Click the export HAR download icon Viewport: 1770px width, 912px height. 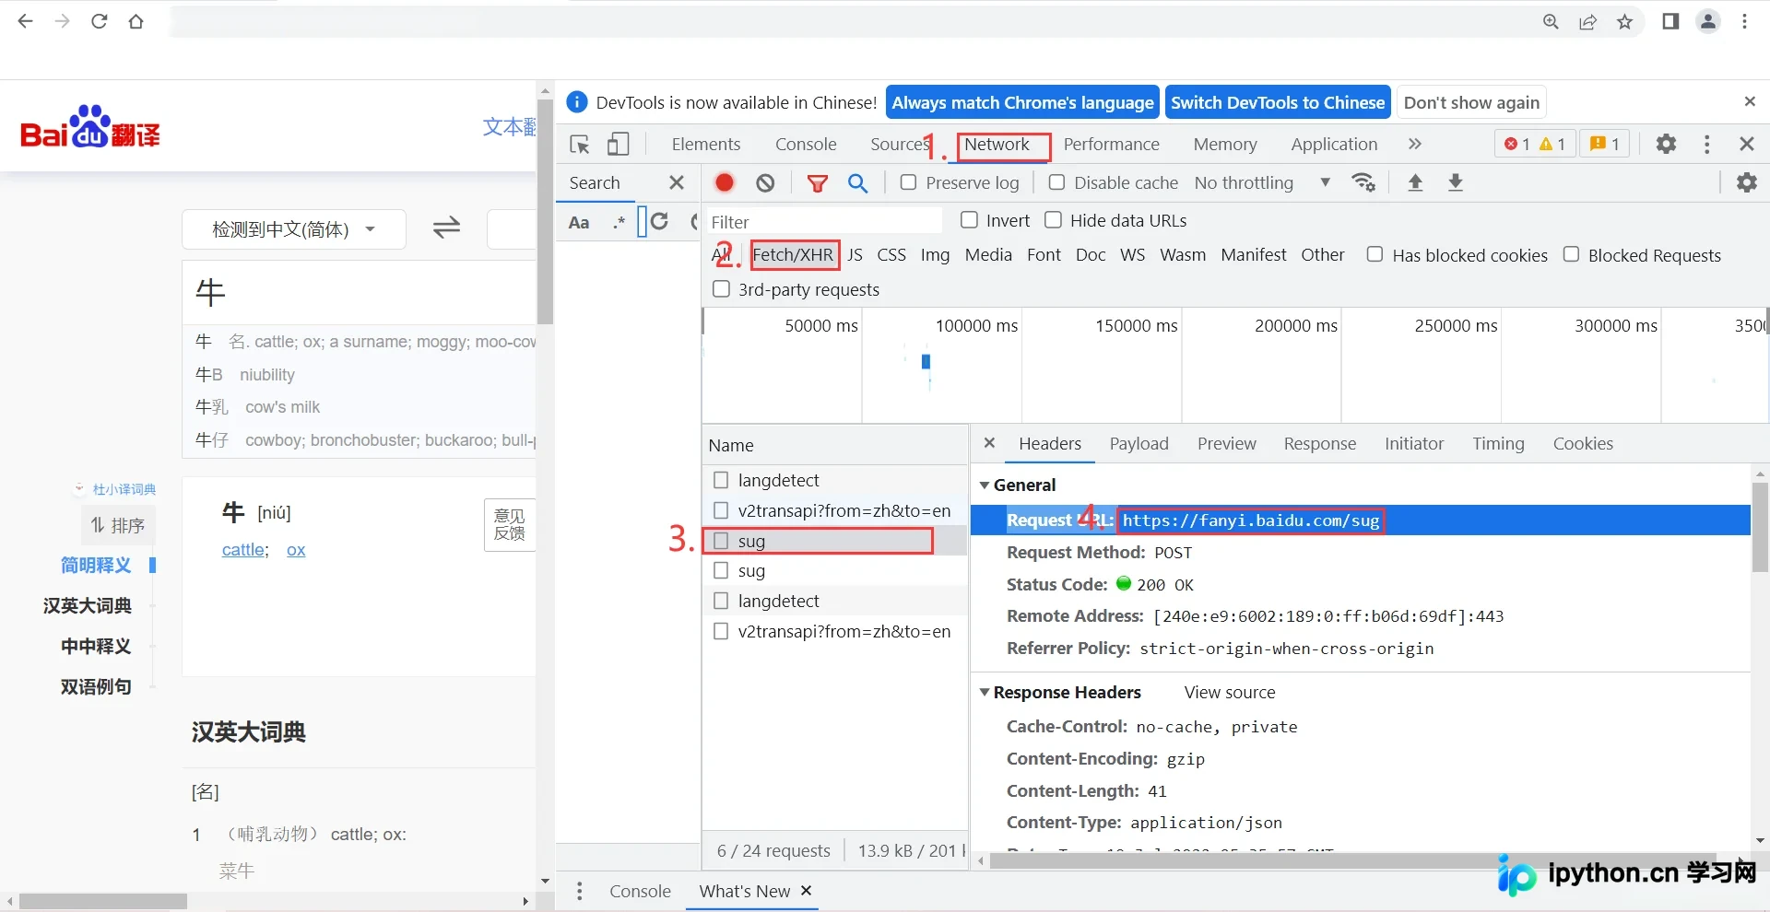click(x=1456, y=182)
